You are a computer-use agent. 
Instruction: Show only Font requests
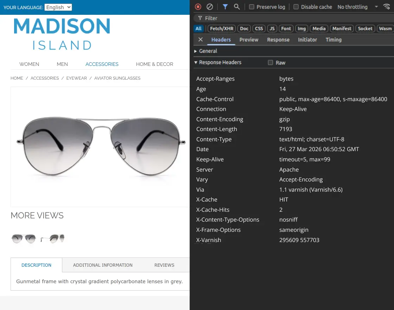point(286,29)
